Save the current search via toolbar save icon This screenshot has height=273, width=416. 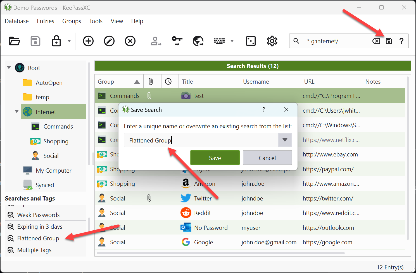(389, 41)
